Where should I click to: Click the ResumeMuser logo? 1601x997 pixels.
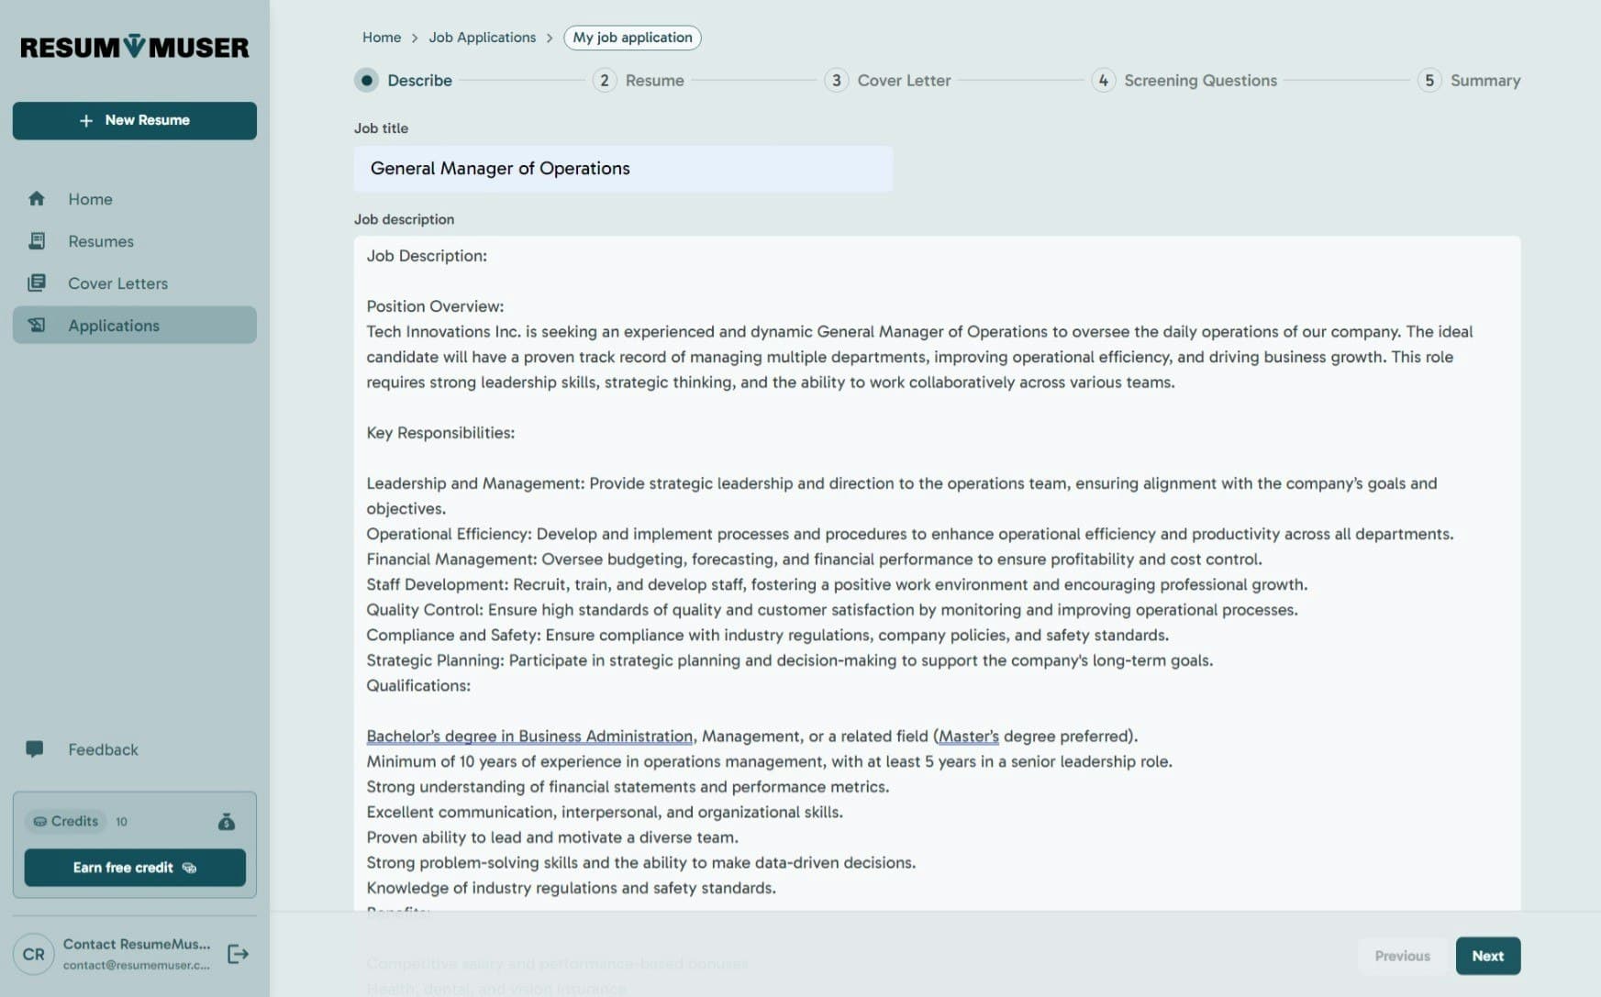tap(134, 47)
